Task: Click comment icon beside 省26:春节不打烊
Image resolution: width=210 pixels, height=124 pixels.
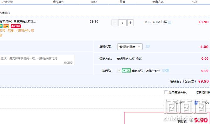Action: 170,22
